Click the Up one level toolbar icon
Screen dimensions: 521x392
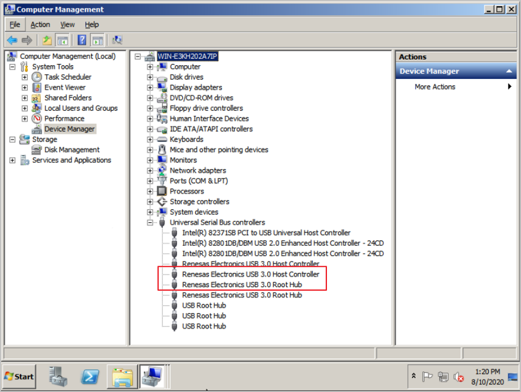[47, 40]
